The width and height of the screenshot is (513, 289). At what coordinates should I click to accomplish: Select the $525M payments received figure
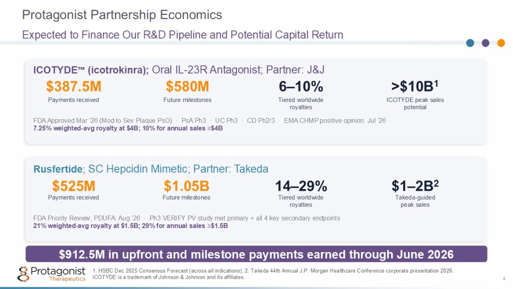click(x=73, y=186)
